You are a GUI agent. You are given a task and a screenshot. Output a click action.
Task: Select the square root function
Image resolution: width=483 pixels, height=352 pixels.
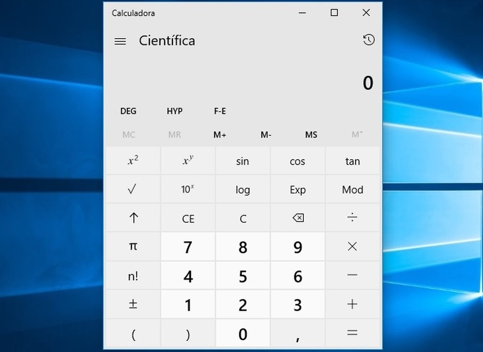(x=132, y=190)
